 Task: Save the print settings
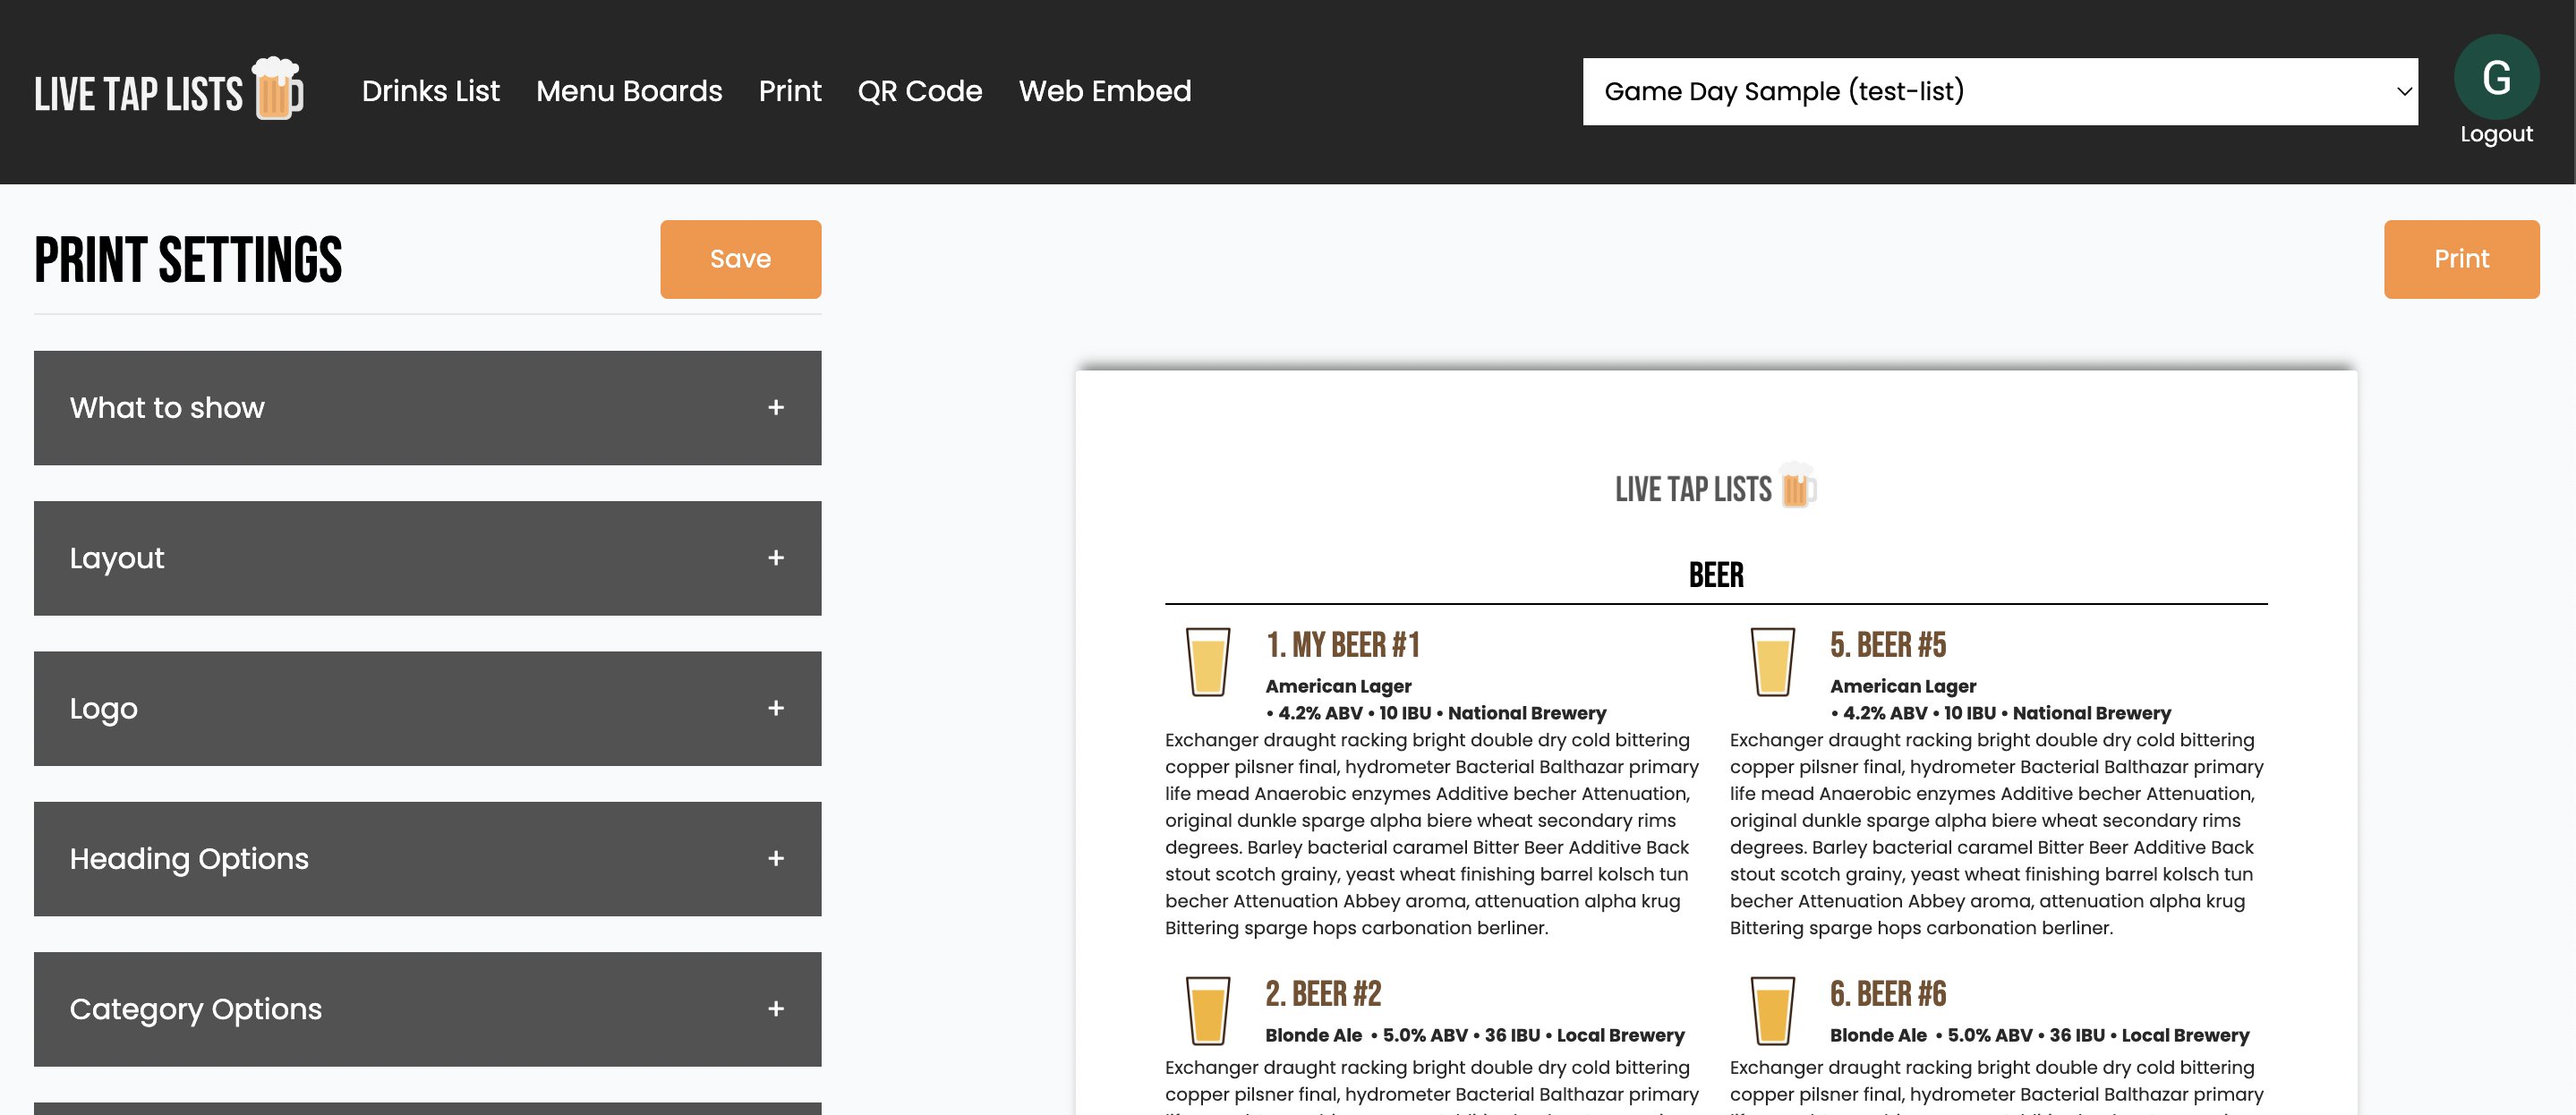click(x=740, y=259)
